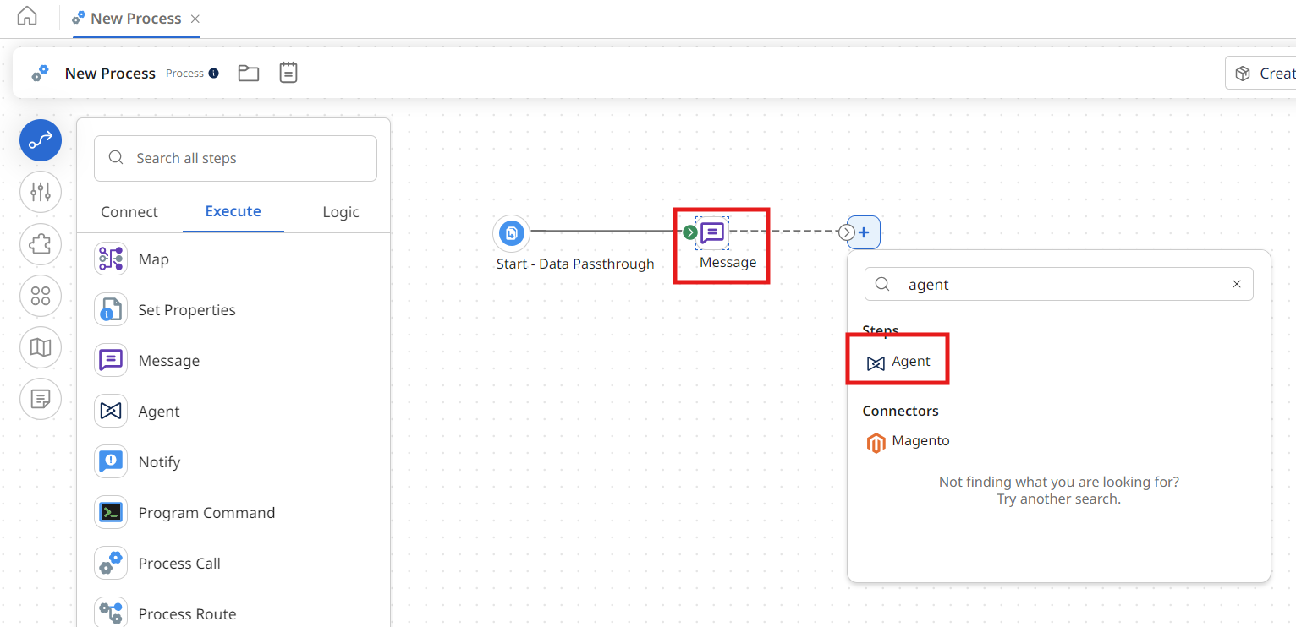Click the Process info badge icon
Viewport: 1296px width, 627px height.
[213, 74]
